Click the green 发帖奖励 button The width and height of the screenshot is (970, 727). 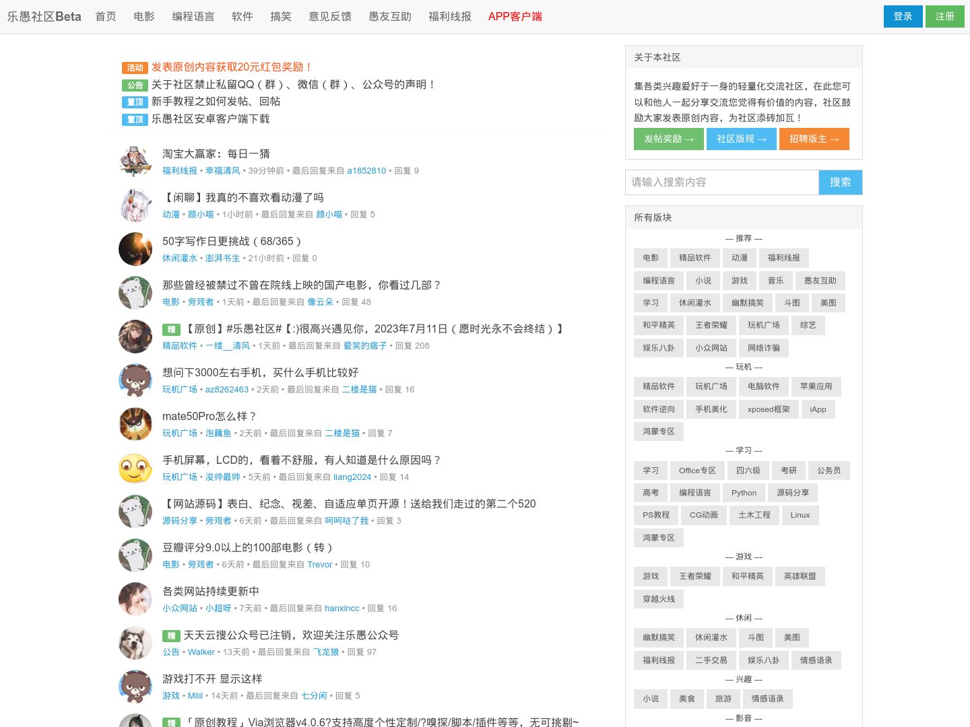coord(669,139)
